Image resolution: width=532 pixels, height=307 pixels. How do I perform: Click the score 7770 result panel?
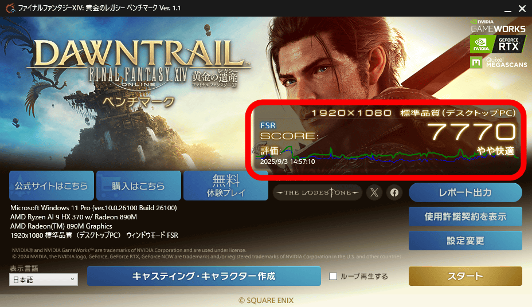[387, 139]
